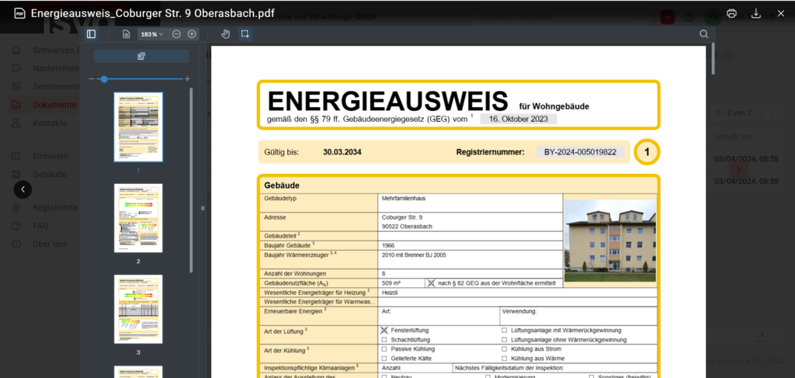Image resolution: width=795 pixels, height=378 pixels.
Task: Click the thumbnail size slider track
Action: pyautogui.click(x=140, y=79)
